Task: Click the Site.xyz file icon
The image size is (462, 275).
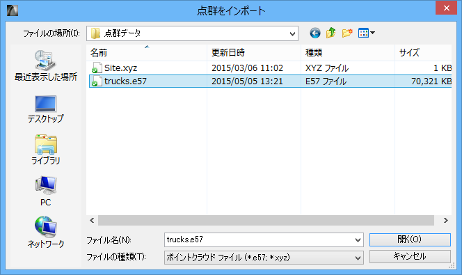Action: (96, 68)
